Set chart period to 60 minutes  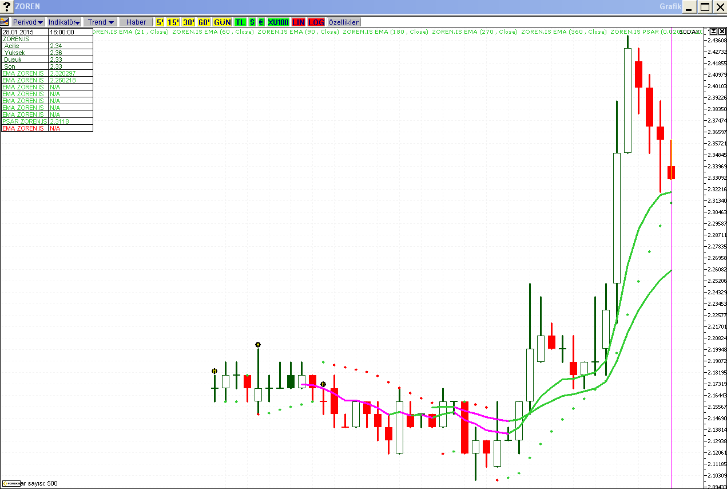pyautogui.click(x=204, y=22)
